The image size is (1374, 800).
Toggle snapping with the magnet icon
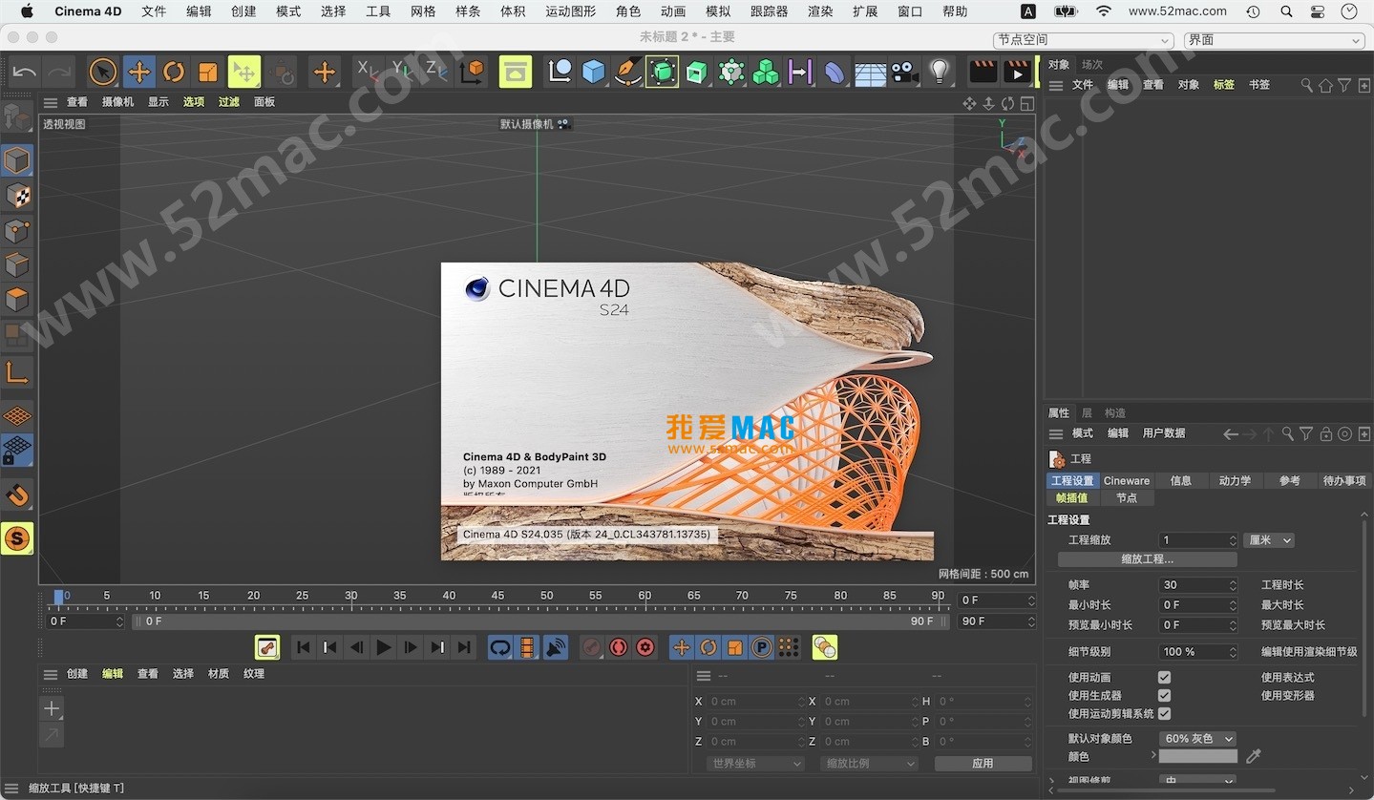(x=17, y=495)
